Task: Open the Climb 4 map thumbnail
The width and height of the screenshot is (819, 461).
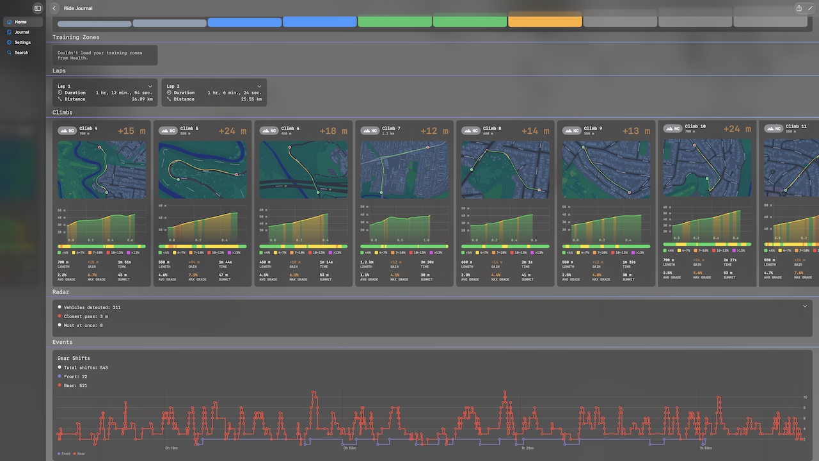Action: coord(102,170)
